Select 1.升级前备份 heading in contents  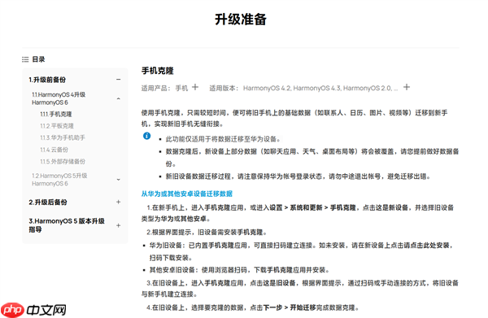[x=47, y=80]
